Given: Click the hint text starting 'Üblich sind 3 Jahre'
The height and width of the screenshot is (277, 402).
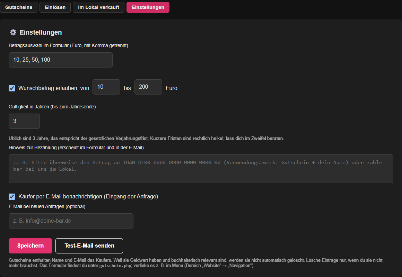Looking at the screenshot, I should coord(146,138).
